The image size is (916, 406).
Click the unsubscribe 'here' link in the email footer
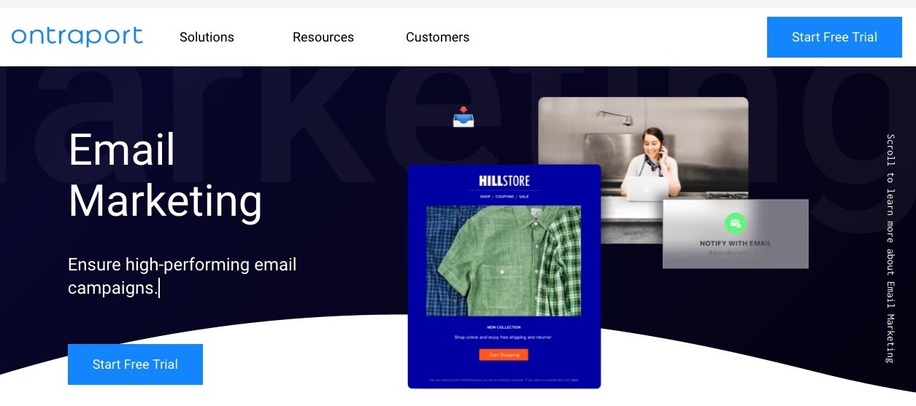(x=575, y=380)
